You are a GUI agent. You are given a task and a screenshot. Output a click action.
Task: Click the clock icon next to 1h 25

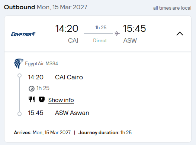coord(32,89)
